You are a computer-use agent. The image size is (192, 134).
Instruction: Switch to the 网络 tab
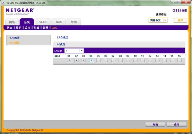[x=12, y=22]
